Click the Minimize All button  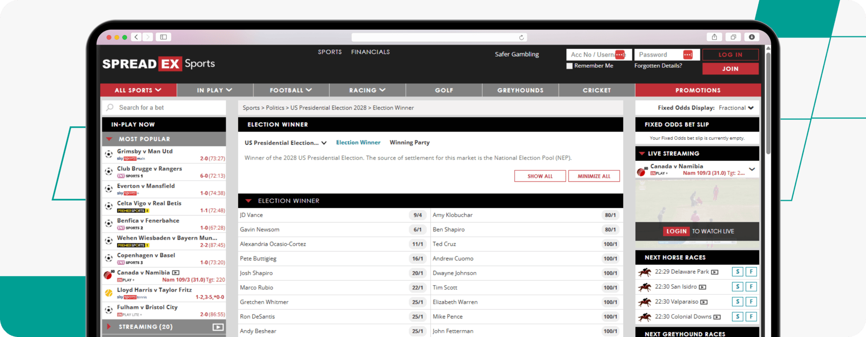594,176
